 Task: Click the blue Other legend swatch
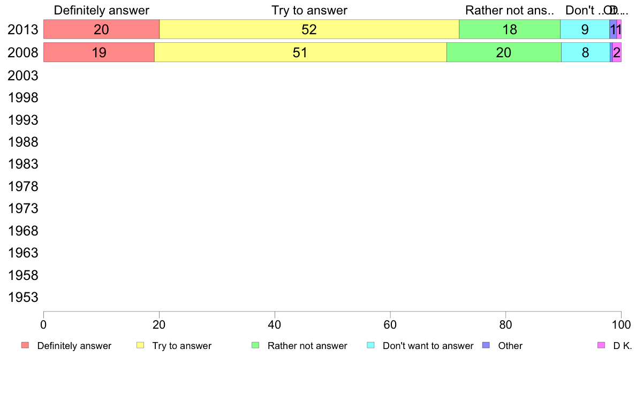click(486, 345)
